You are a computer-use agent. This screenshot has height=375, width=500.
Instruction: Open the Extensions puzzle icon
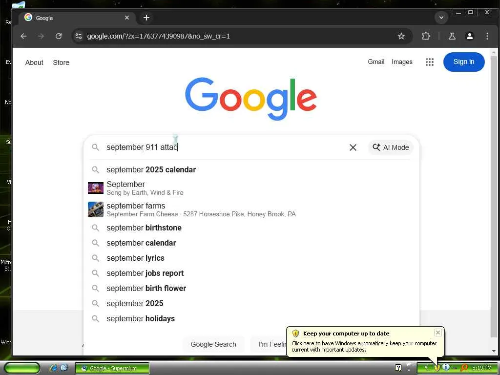coord(426,36)
